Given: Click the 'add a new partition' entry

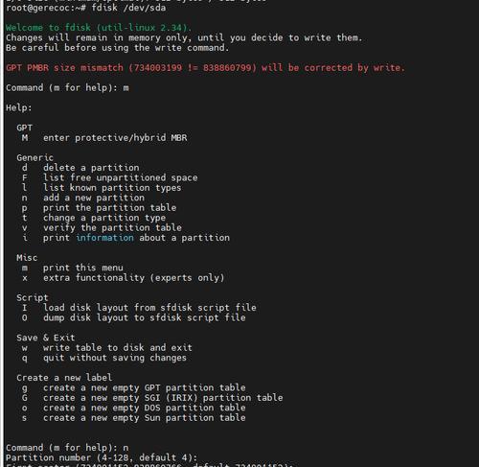Looking at the screenshot, I should pyautogui.click(x=94, y=198).
